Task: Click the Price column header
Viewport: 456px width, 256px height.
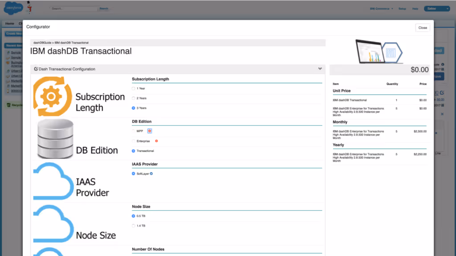Action: coord(423,84)
